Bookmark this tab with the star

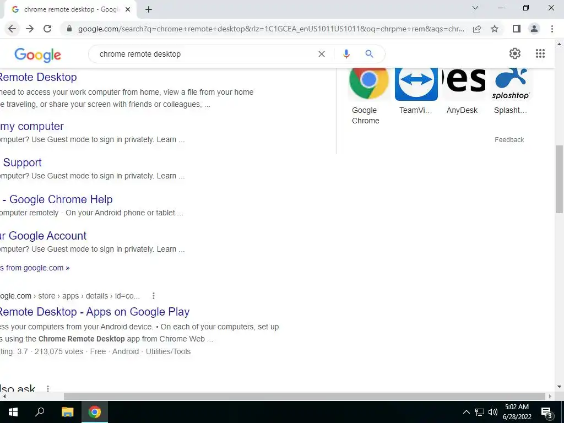[495, 29]
